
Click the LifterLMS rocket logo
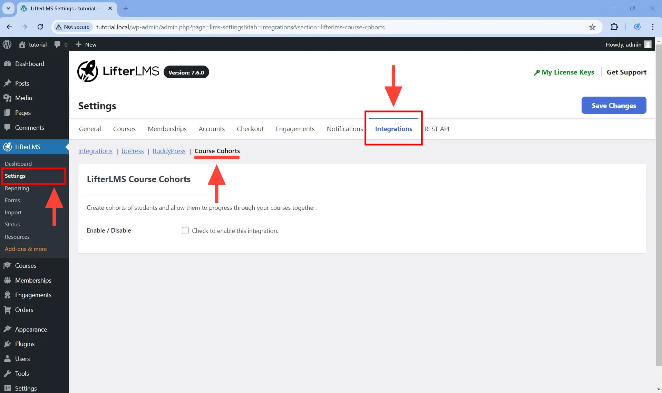(88, 71)
